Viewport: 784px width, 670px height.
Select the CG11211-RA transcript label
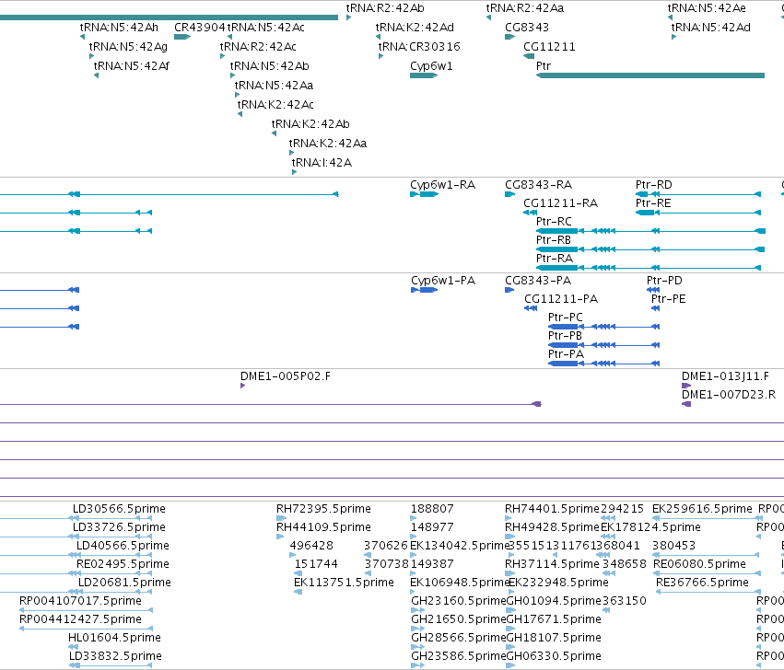point(560,203)
